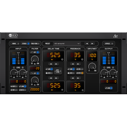
Task: Increase the left channel Delay Time
Action: [56, 64]
